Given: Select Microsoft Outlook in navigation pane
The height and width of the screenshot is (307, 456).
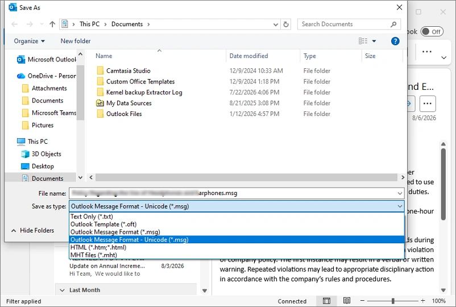Looking at the screenshot, I should pos(47,60).
